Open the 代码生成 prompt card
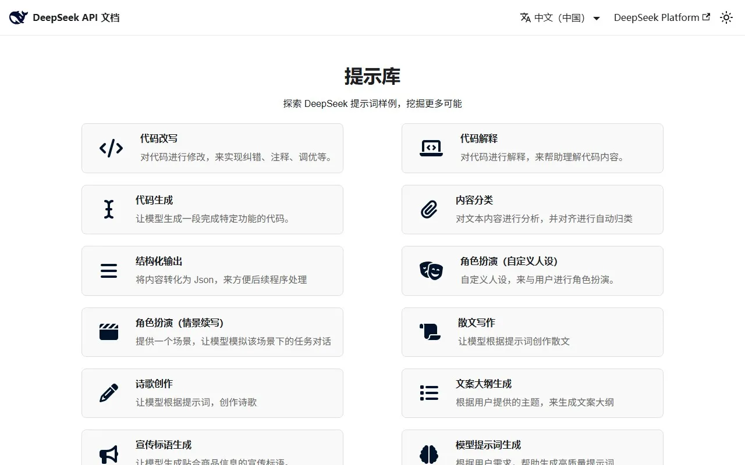Image resolution: width=745 pixels, height=465 pixels. pyautogui.click(x=212, y=209)
